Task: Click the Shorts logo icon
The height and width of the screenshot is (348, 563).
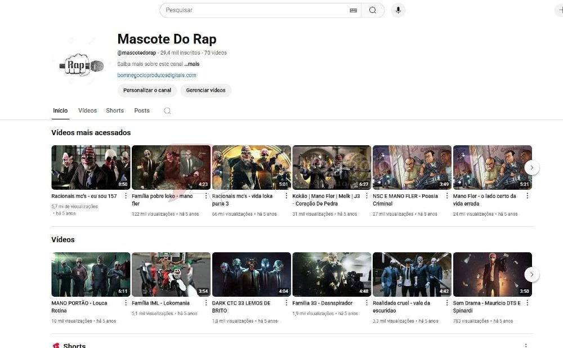Action: 56,346
